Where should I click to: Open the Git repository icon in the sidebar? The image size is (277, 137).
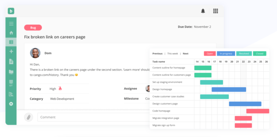tap(11, 83)
